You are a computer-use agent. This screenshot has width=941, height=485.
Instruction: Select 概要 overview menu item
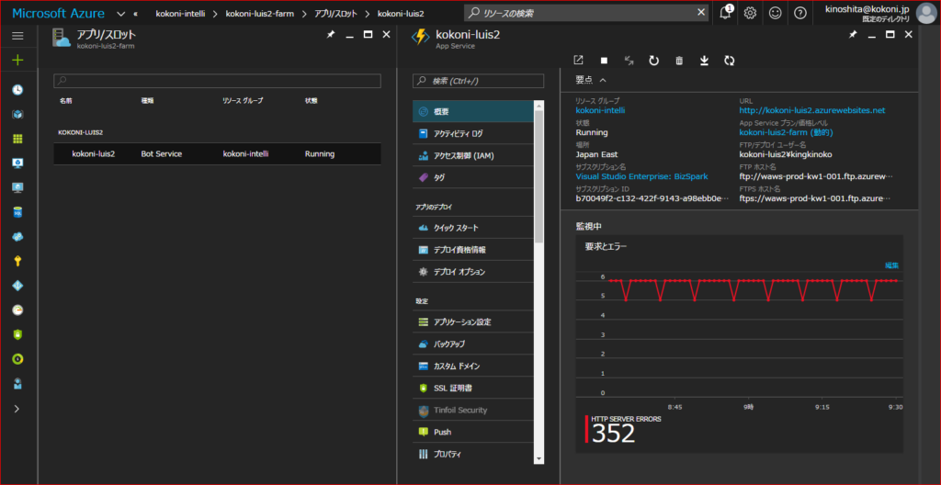(x=473, y=112)
